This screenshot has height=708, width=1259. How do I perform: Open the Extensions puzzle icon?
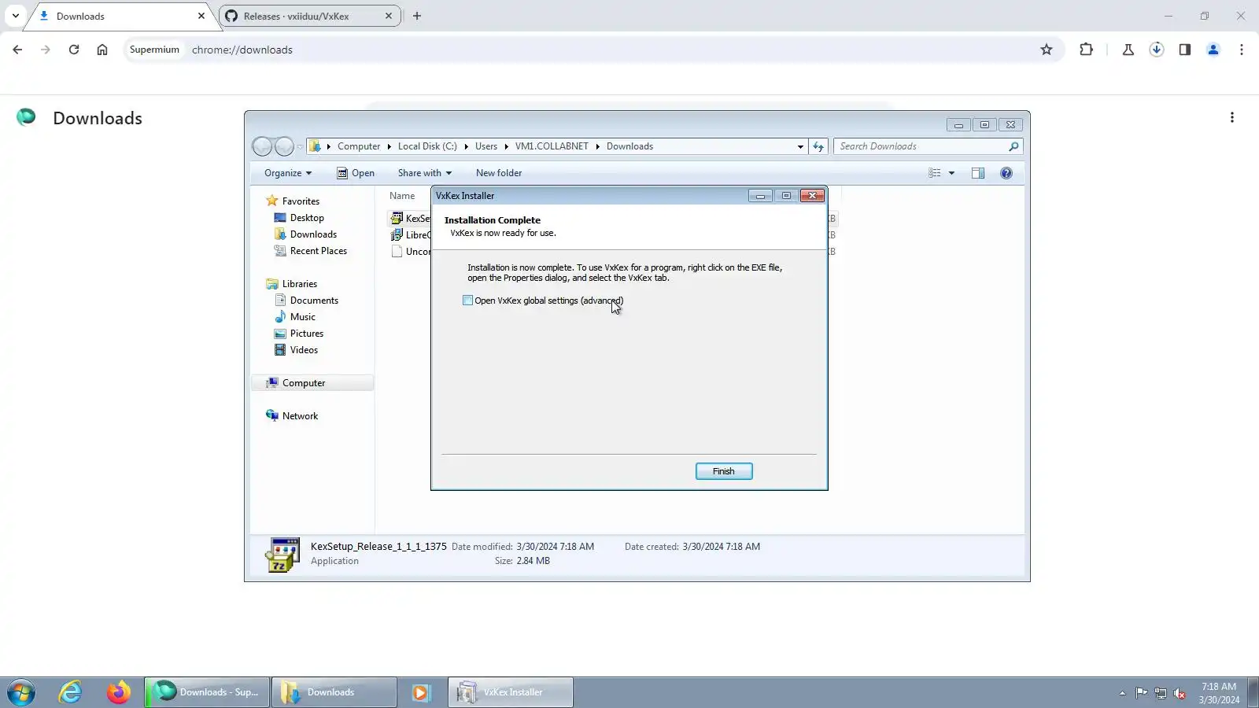[1087, 50]
